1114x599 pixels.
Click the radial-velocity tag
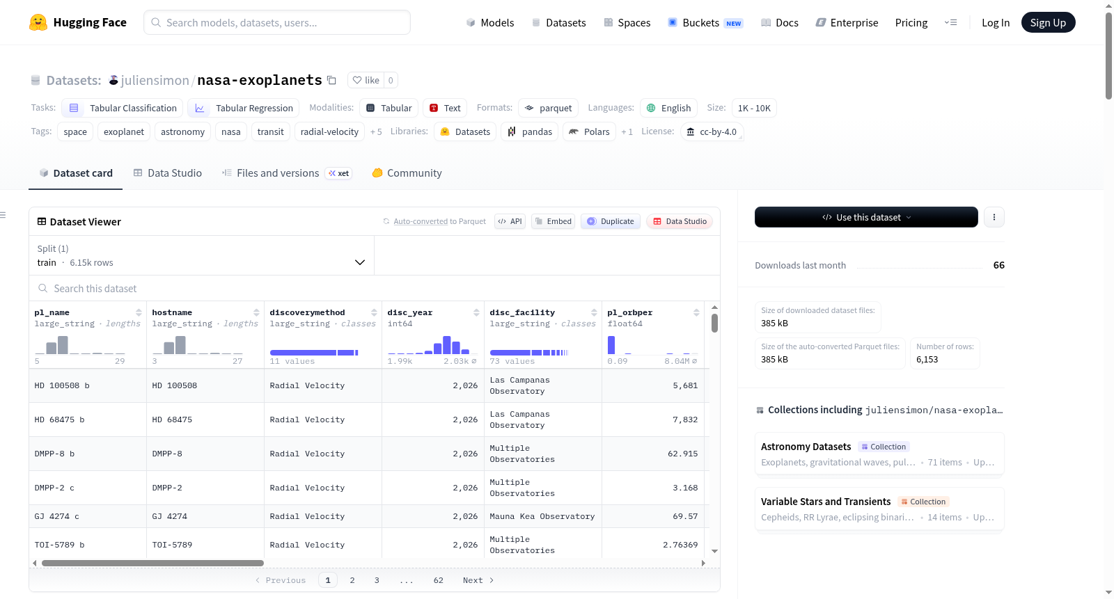tap(329, 131)
